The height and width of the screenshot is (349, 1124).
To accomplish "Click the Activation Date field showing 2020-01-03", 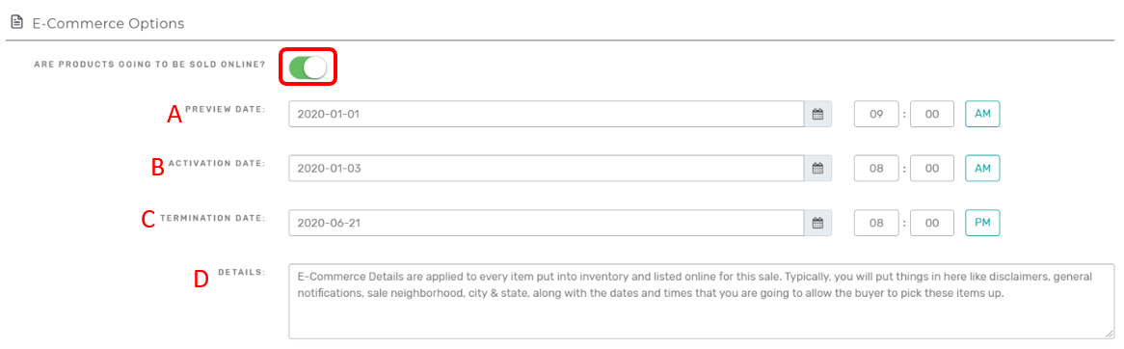I will coord(547,169).
